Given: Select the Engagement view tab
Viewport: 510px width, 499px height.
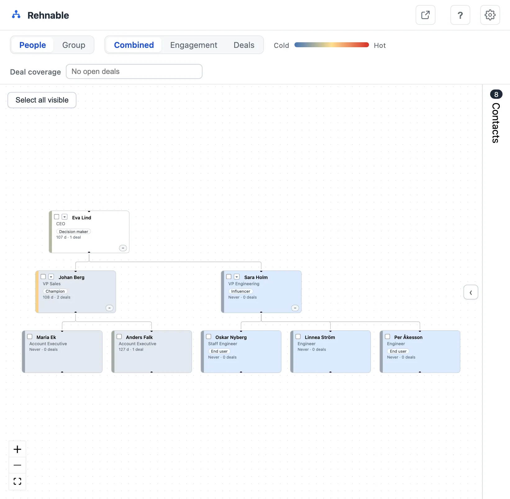Looking at the screenshot, I should point(194,45).
